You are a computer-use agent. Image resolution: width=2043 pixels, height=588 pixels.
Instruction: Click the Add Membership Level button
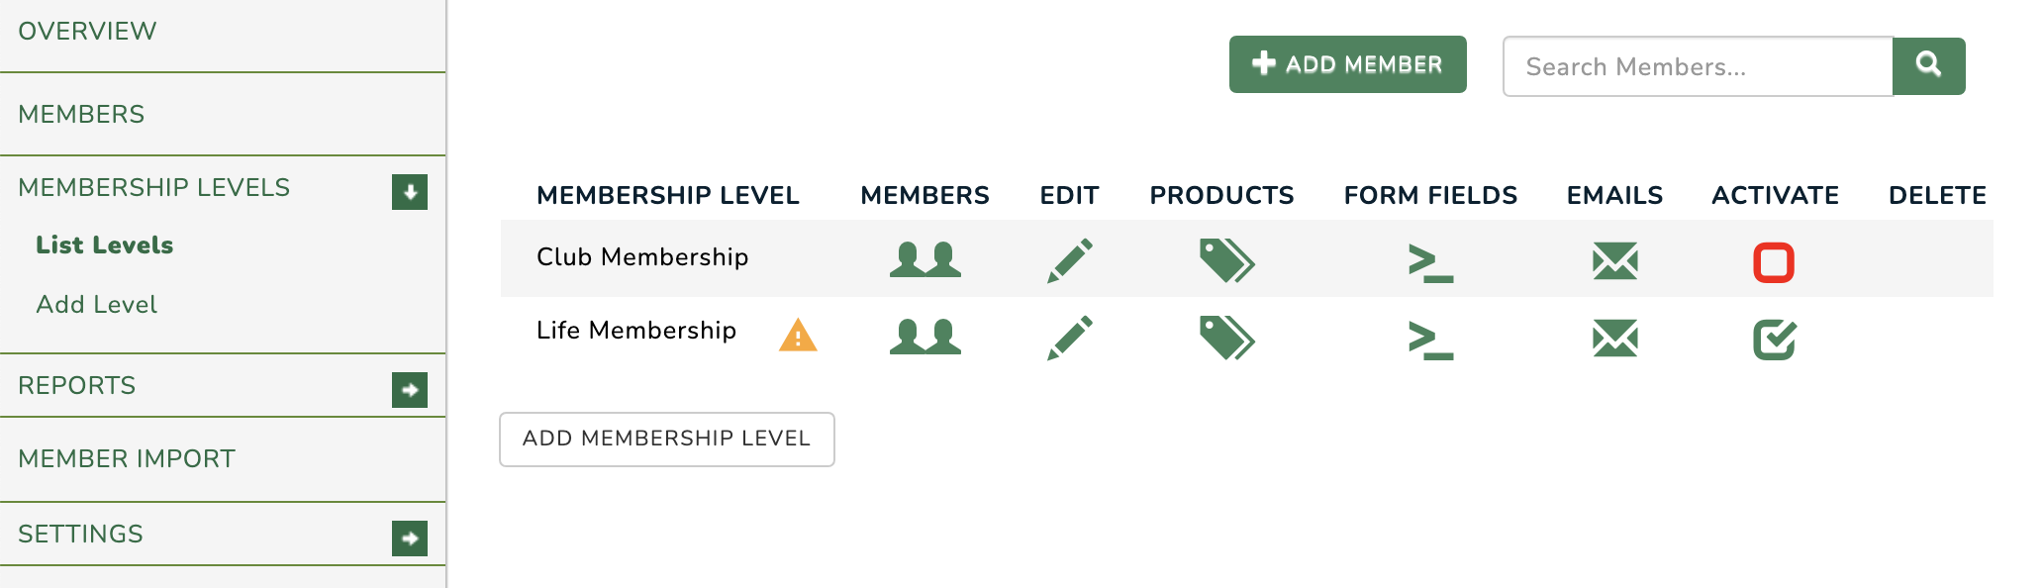666,439
